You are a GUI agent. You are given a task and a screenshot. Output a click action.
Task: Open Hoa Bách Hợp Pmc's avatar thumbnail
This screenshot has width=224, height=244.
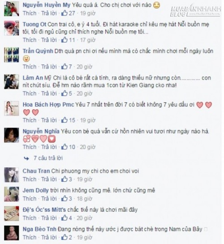[11, 108]
